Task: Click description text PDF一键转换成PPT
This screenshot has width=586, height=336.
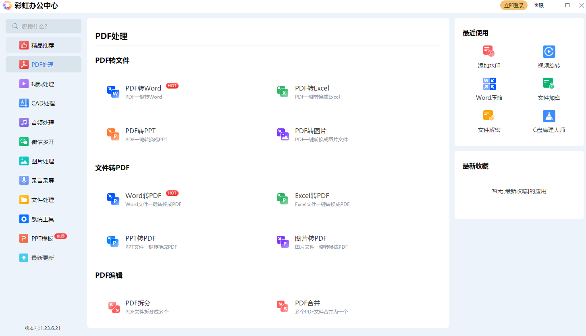Action: click(146, 140)
